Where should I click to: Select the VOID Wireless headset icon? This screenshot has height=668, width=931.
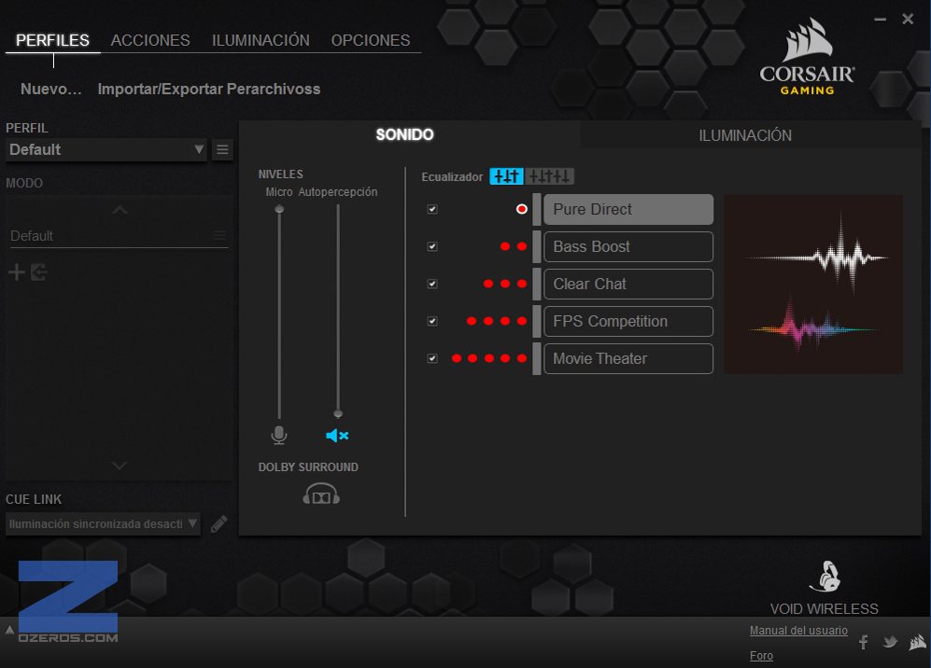point(825,577)
